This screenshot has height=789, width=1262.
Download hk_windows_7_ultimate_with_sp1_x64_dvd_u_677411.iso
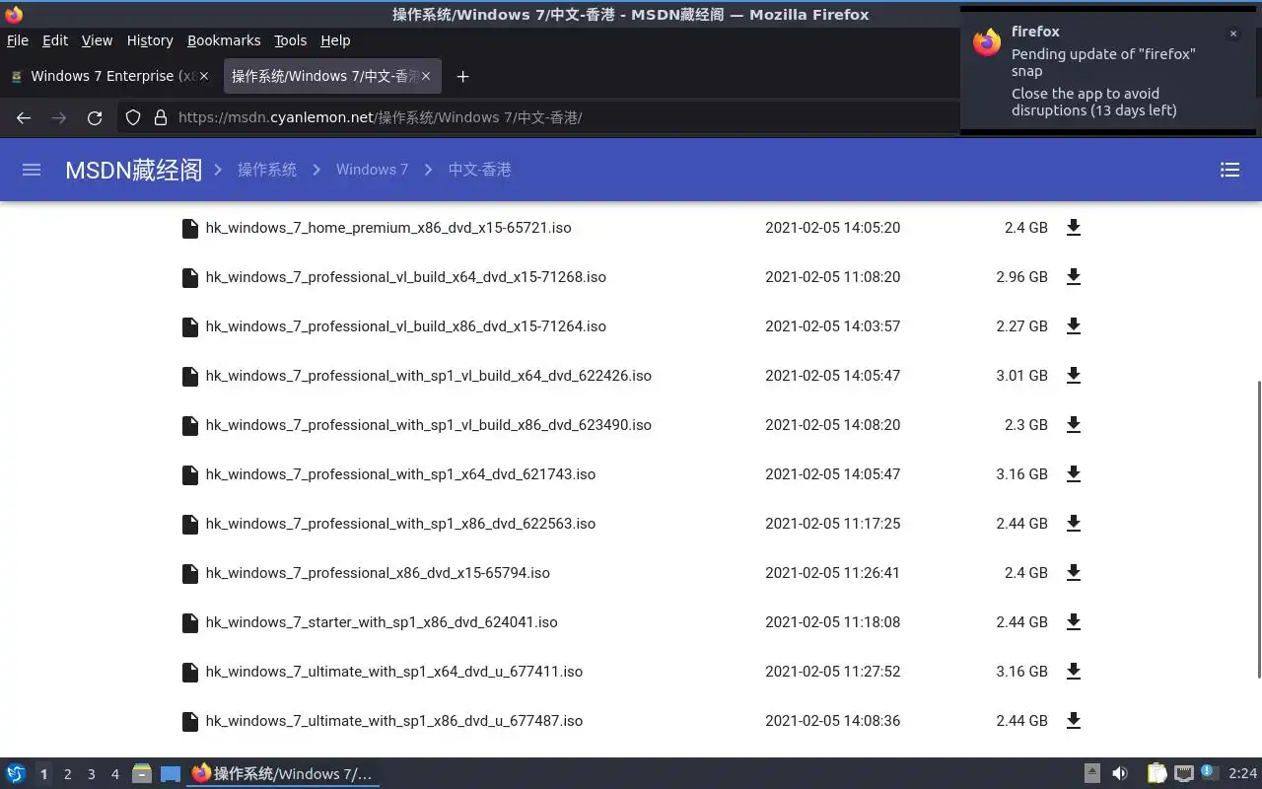[x=1074, y=672]
